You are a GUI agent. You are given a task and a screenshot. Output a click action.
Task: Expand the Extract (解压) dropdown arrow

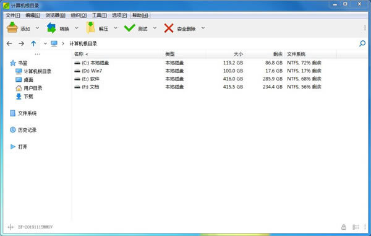(116, 28)
